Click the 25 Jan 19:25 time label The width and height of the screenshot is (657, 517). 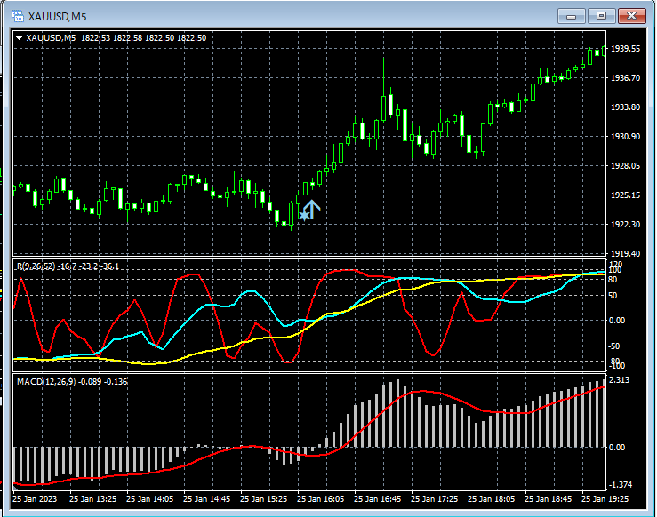click(605, 499)
